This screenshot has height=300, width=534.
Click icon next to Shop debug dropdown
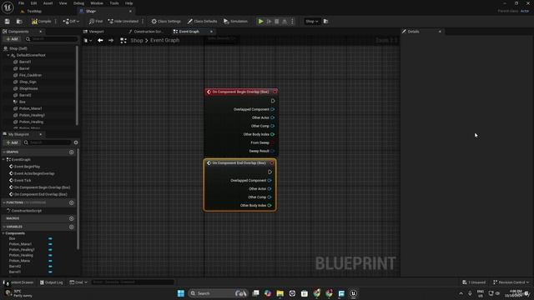tap(326, 22)
